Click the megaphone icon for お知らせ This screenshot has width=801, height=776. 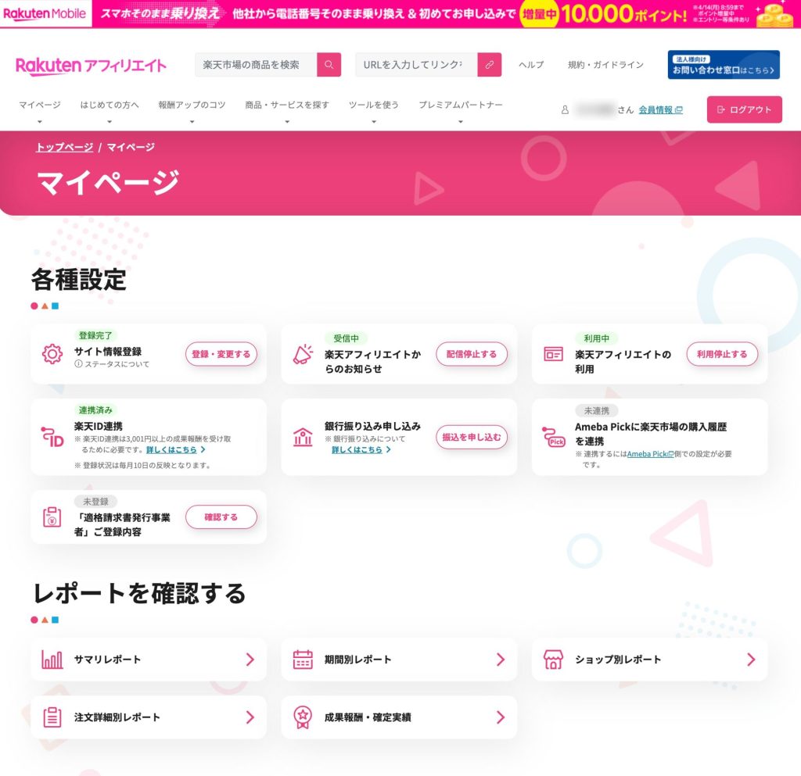click(303, 354)
